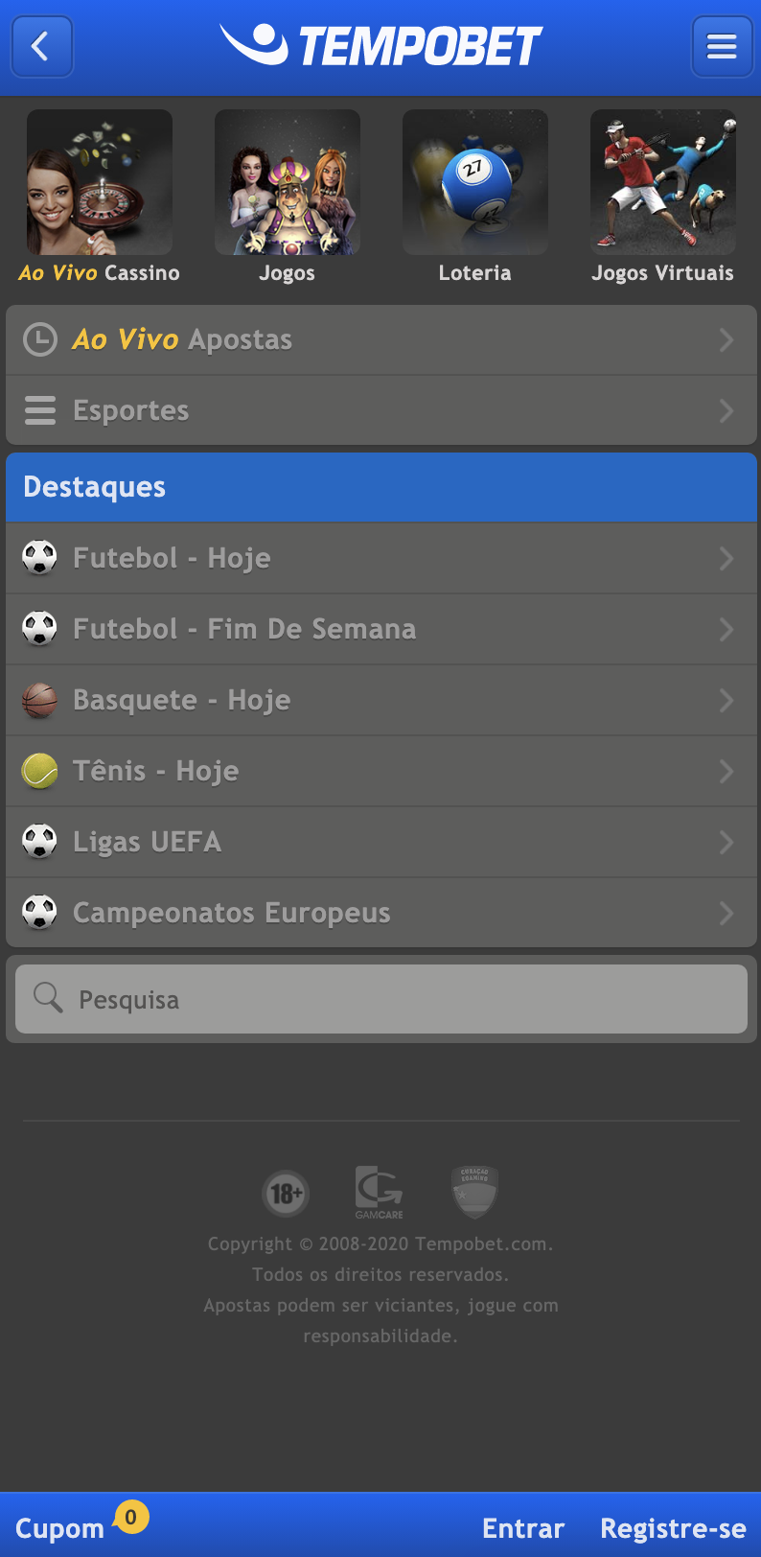Open the Ao Vivo Cassino roulette thumbnail
Image resolution: width=761 pixels, height=1557 pixels.
100,182
